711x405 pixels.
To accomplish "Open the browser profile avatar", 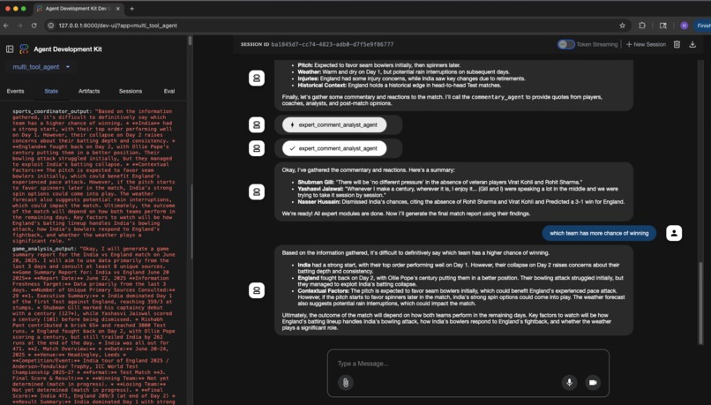I will click(x=685, y=26).
